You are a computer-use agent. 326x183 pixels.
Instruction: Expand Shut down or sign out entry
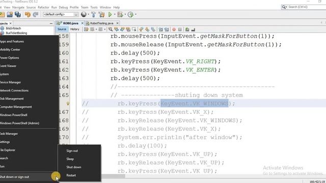[x=29, y=177]
